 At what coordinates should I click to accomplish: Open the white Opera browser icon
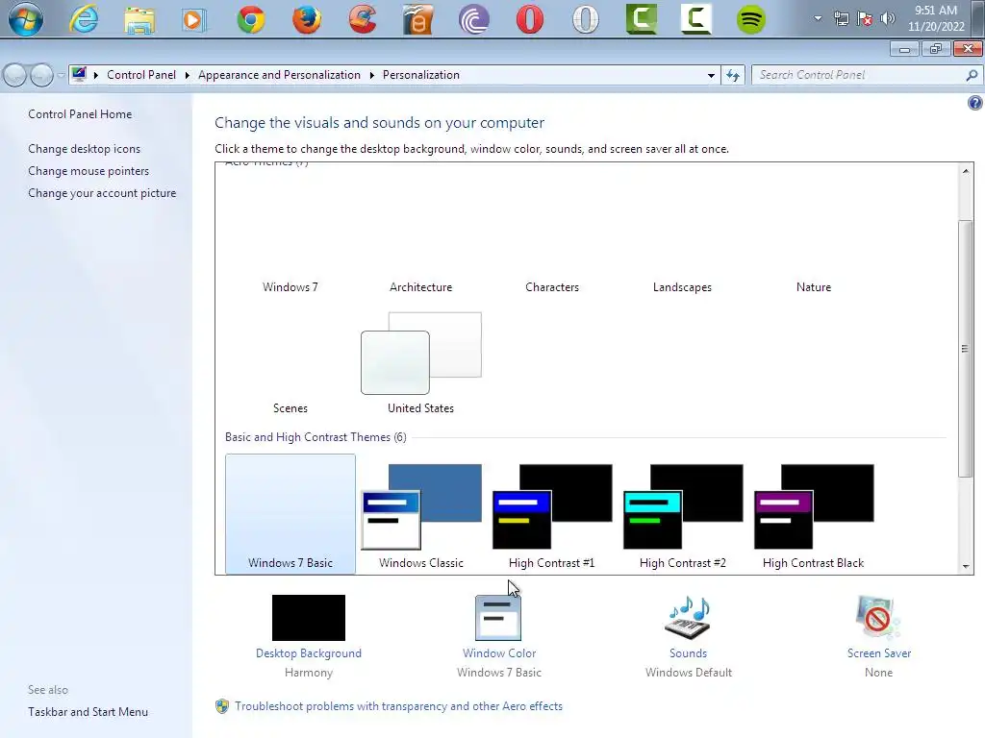tap(586, 19)
